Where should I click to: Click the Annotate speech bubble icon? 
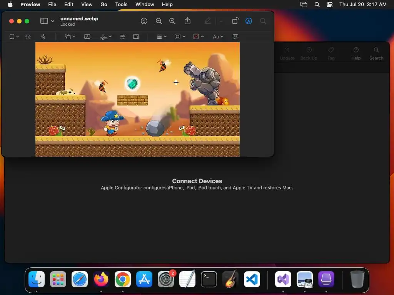click(235, 36)
